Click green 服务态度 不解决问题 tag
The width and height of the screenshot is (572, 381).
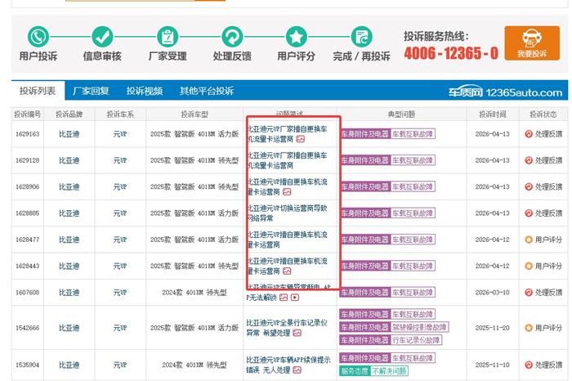[373, 371]
